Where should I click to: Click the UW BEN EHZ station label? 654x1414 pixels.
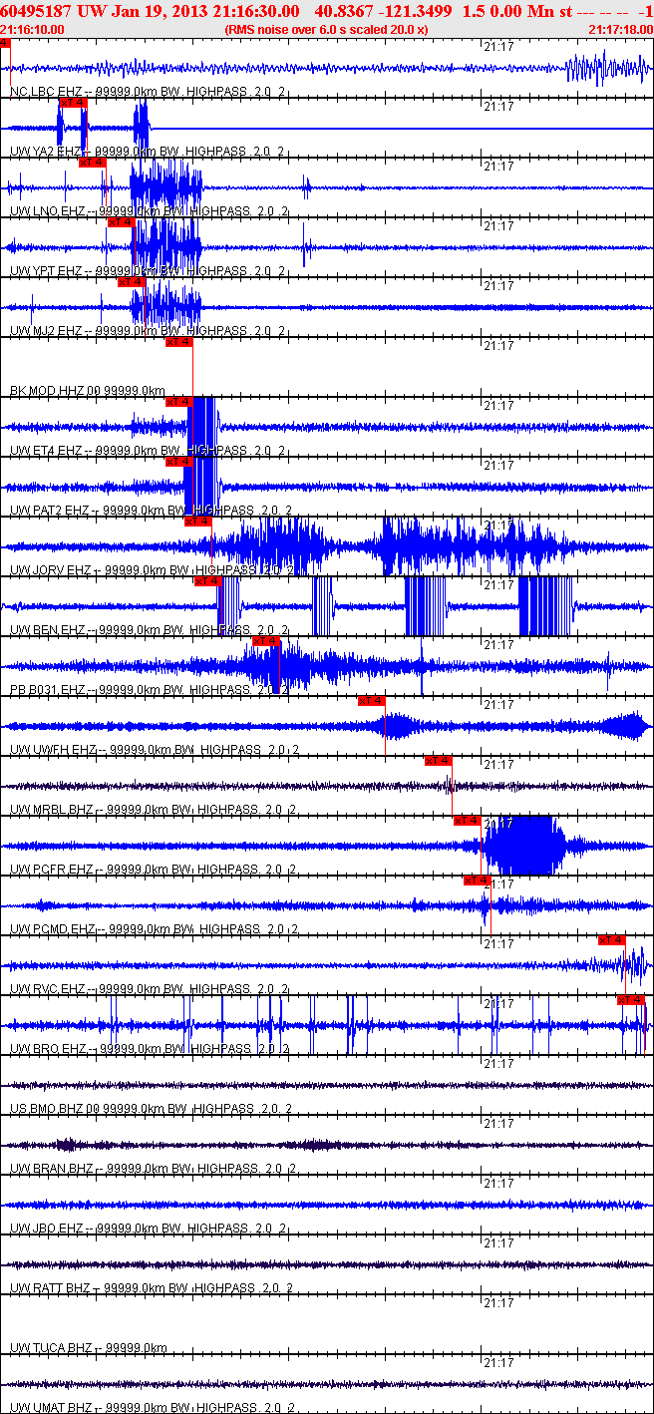(x=150, y=630)
